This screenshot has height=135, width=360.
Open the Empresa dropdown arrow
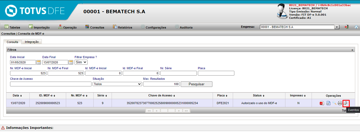[x=337, y=27]
